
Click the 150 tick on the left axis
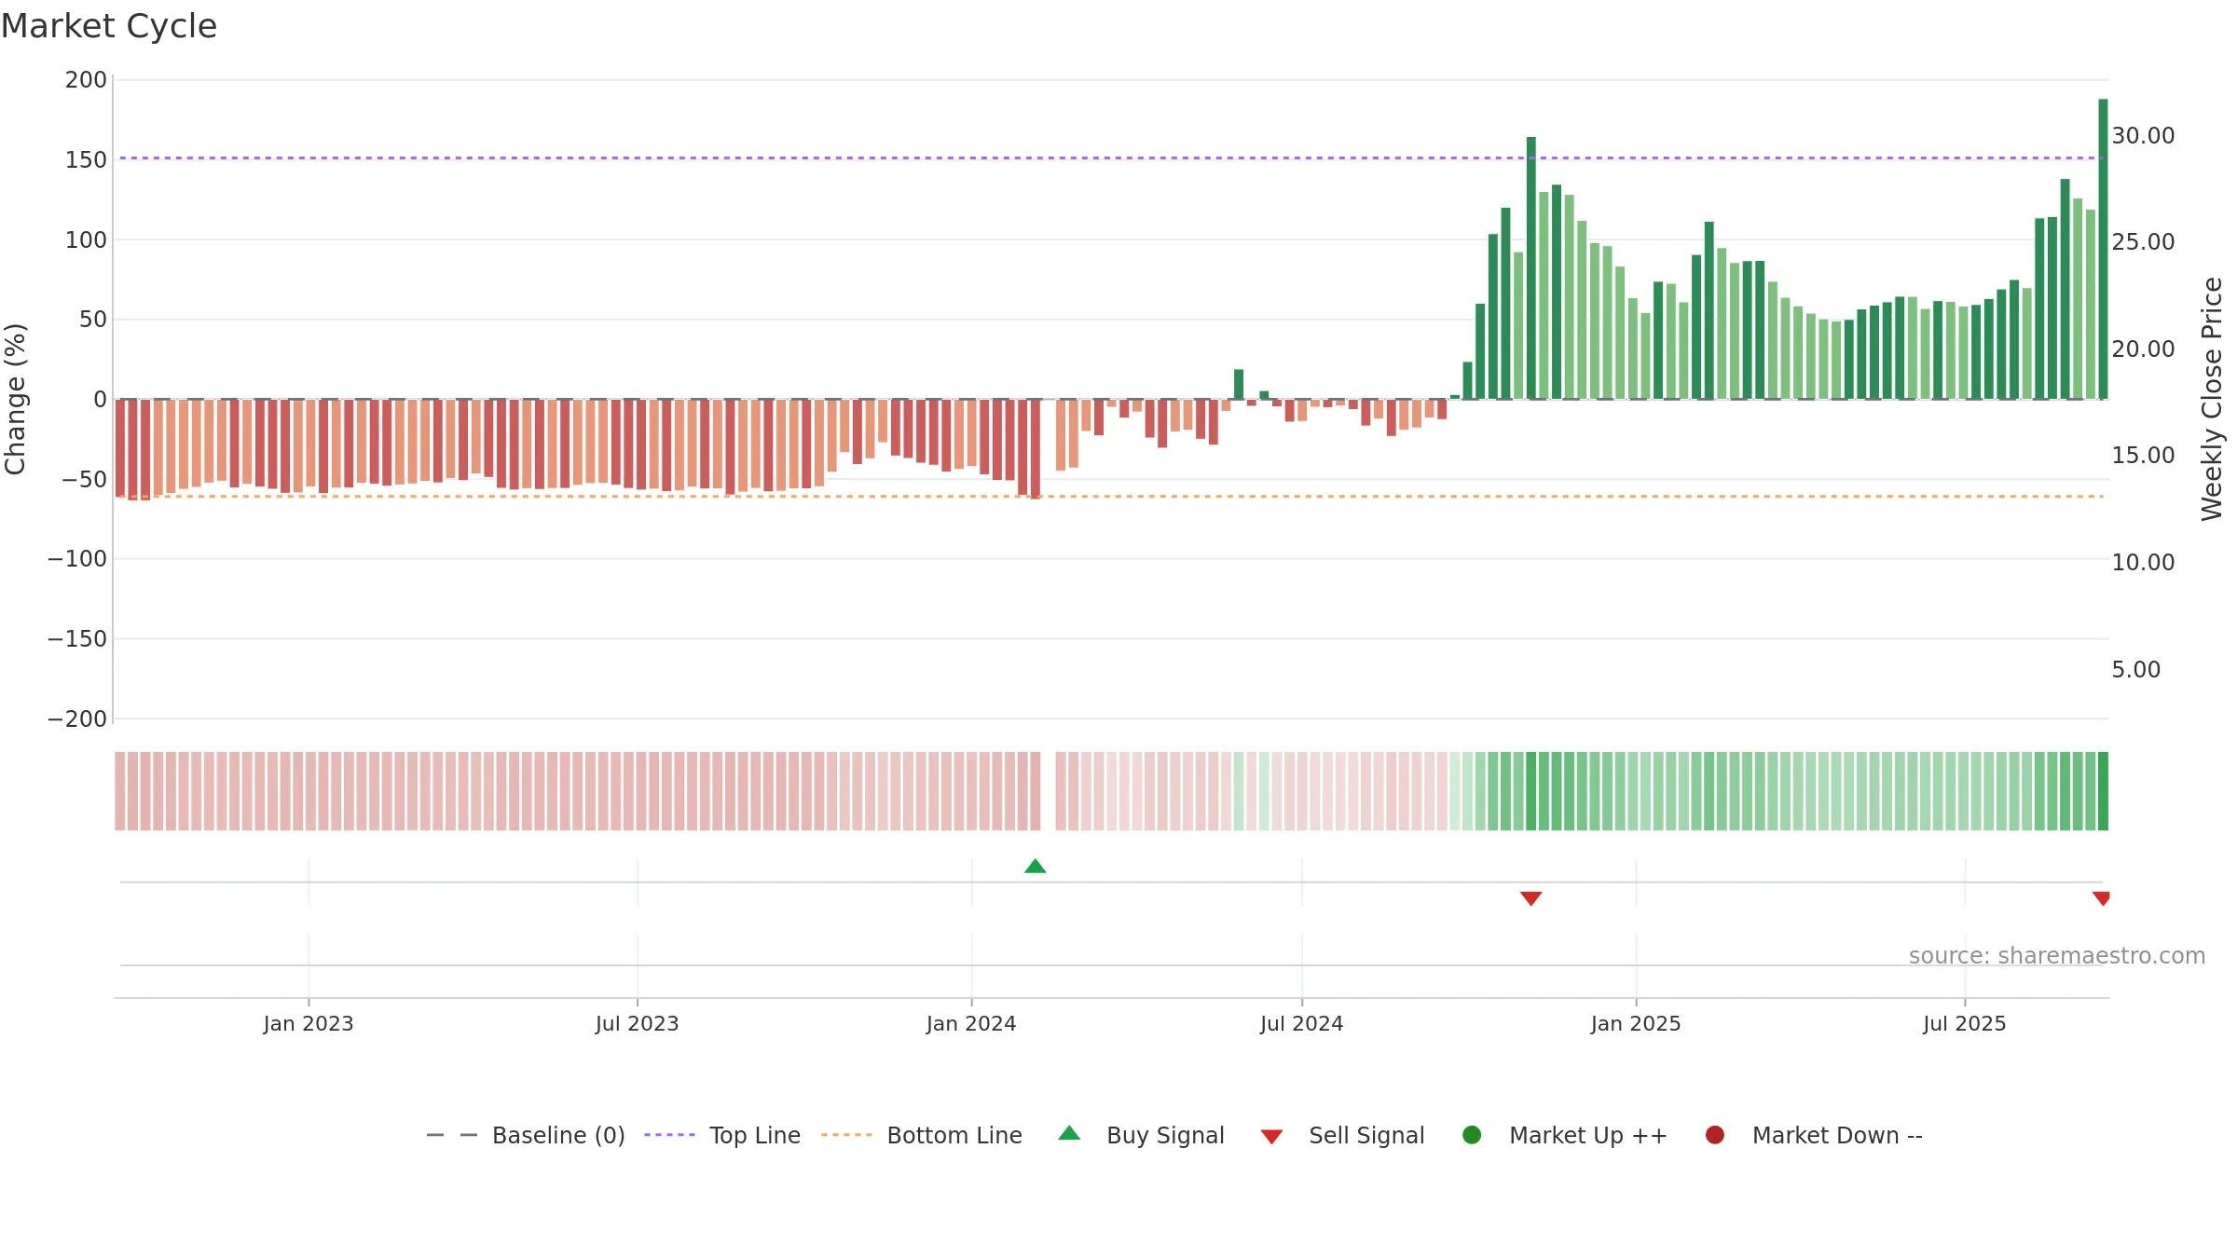click(86, 160)
